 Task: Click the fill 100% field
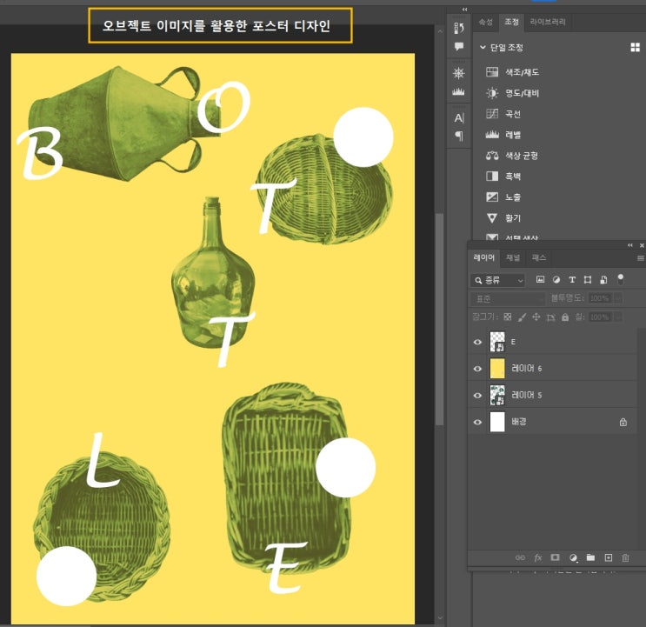[x=600, y=317]
